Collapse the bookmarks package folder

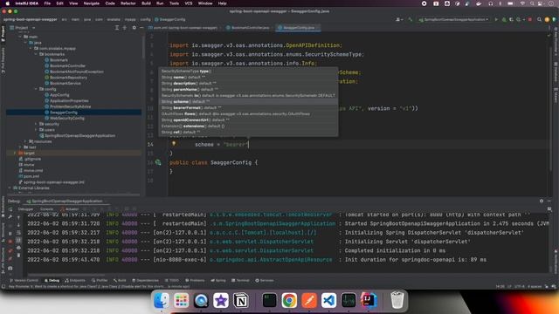click(36, 54)
